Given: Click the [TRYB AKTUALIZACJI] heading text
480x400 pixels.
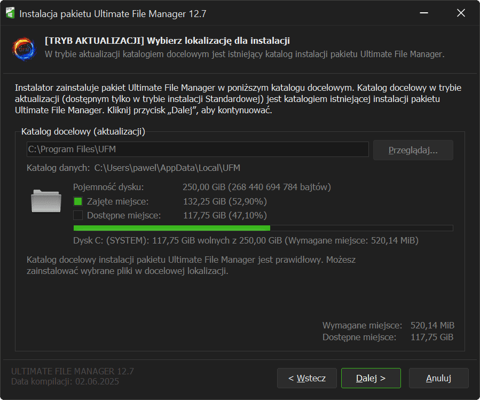Looking at the screenshot, I should [167, 41].
